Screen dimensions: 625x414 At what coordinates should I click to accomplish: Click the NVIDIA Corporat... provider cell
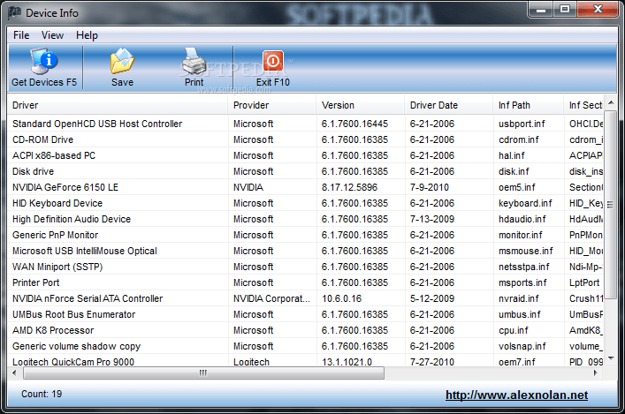click(271, 298)
